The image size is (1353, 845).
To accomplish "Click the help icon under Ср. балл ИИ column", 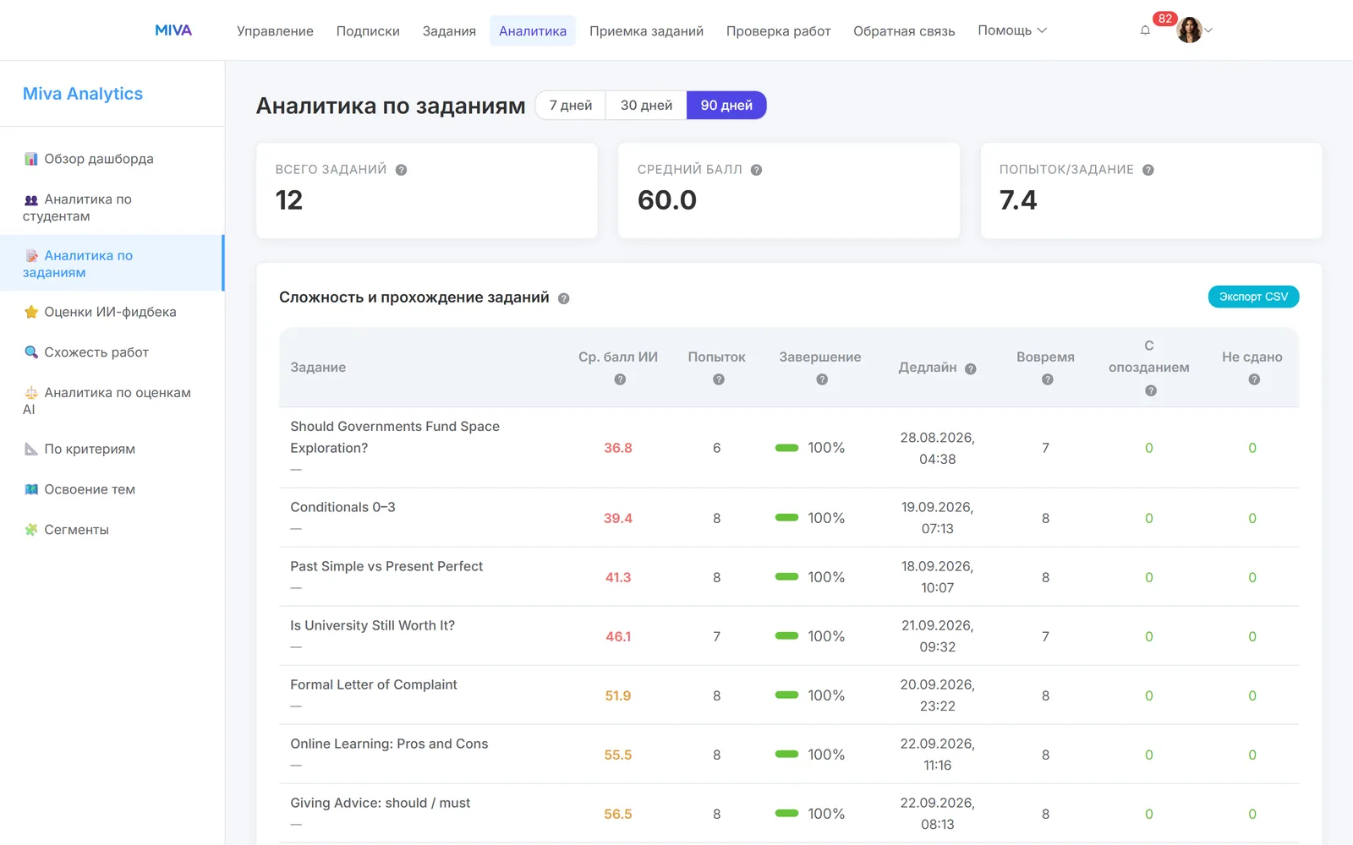I will [620, 379].
